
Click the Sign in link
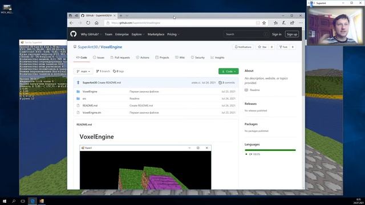pos(277,34)
